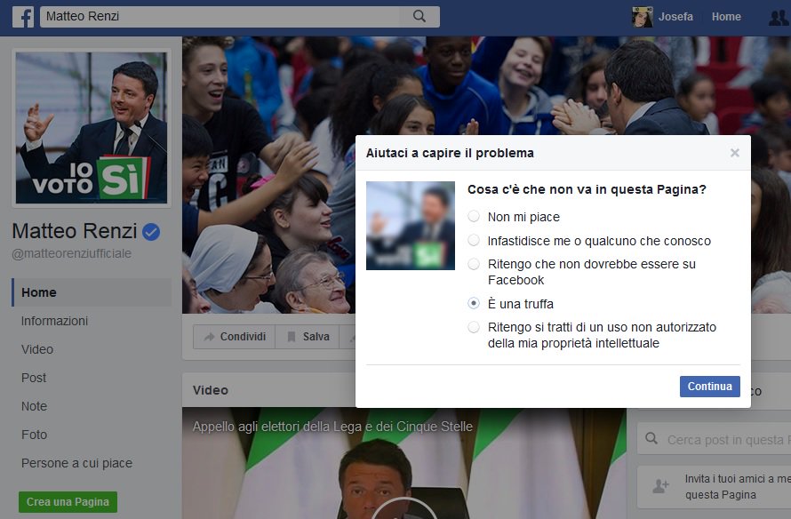
Task: Click the Home link in top bar
Action: (726, 17)
